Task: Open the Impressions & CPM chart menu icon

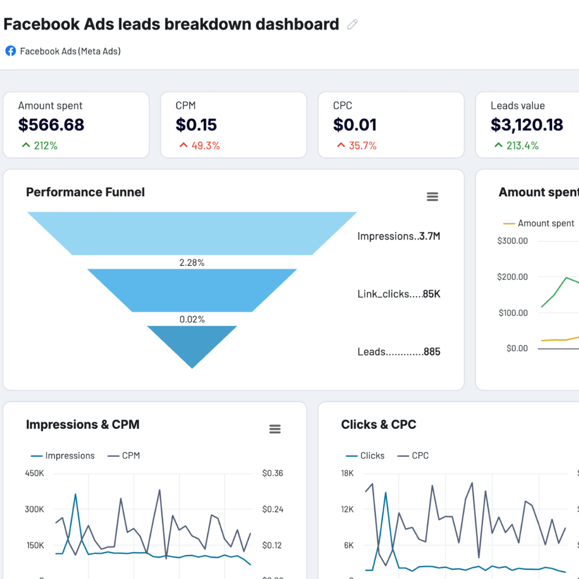Action: click(x=275, y=429)
